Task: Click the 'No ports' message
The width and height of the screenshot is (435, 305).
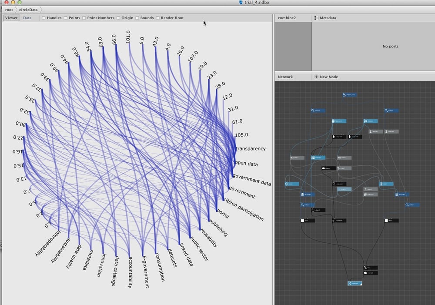Action: pos(390,47)
